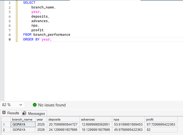Switch to the Results tab
The image size is (183, 135).
tap(11, 113)
